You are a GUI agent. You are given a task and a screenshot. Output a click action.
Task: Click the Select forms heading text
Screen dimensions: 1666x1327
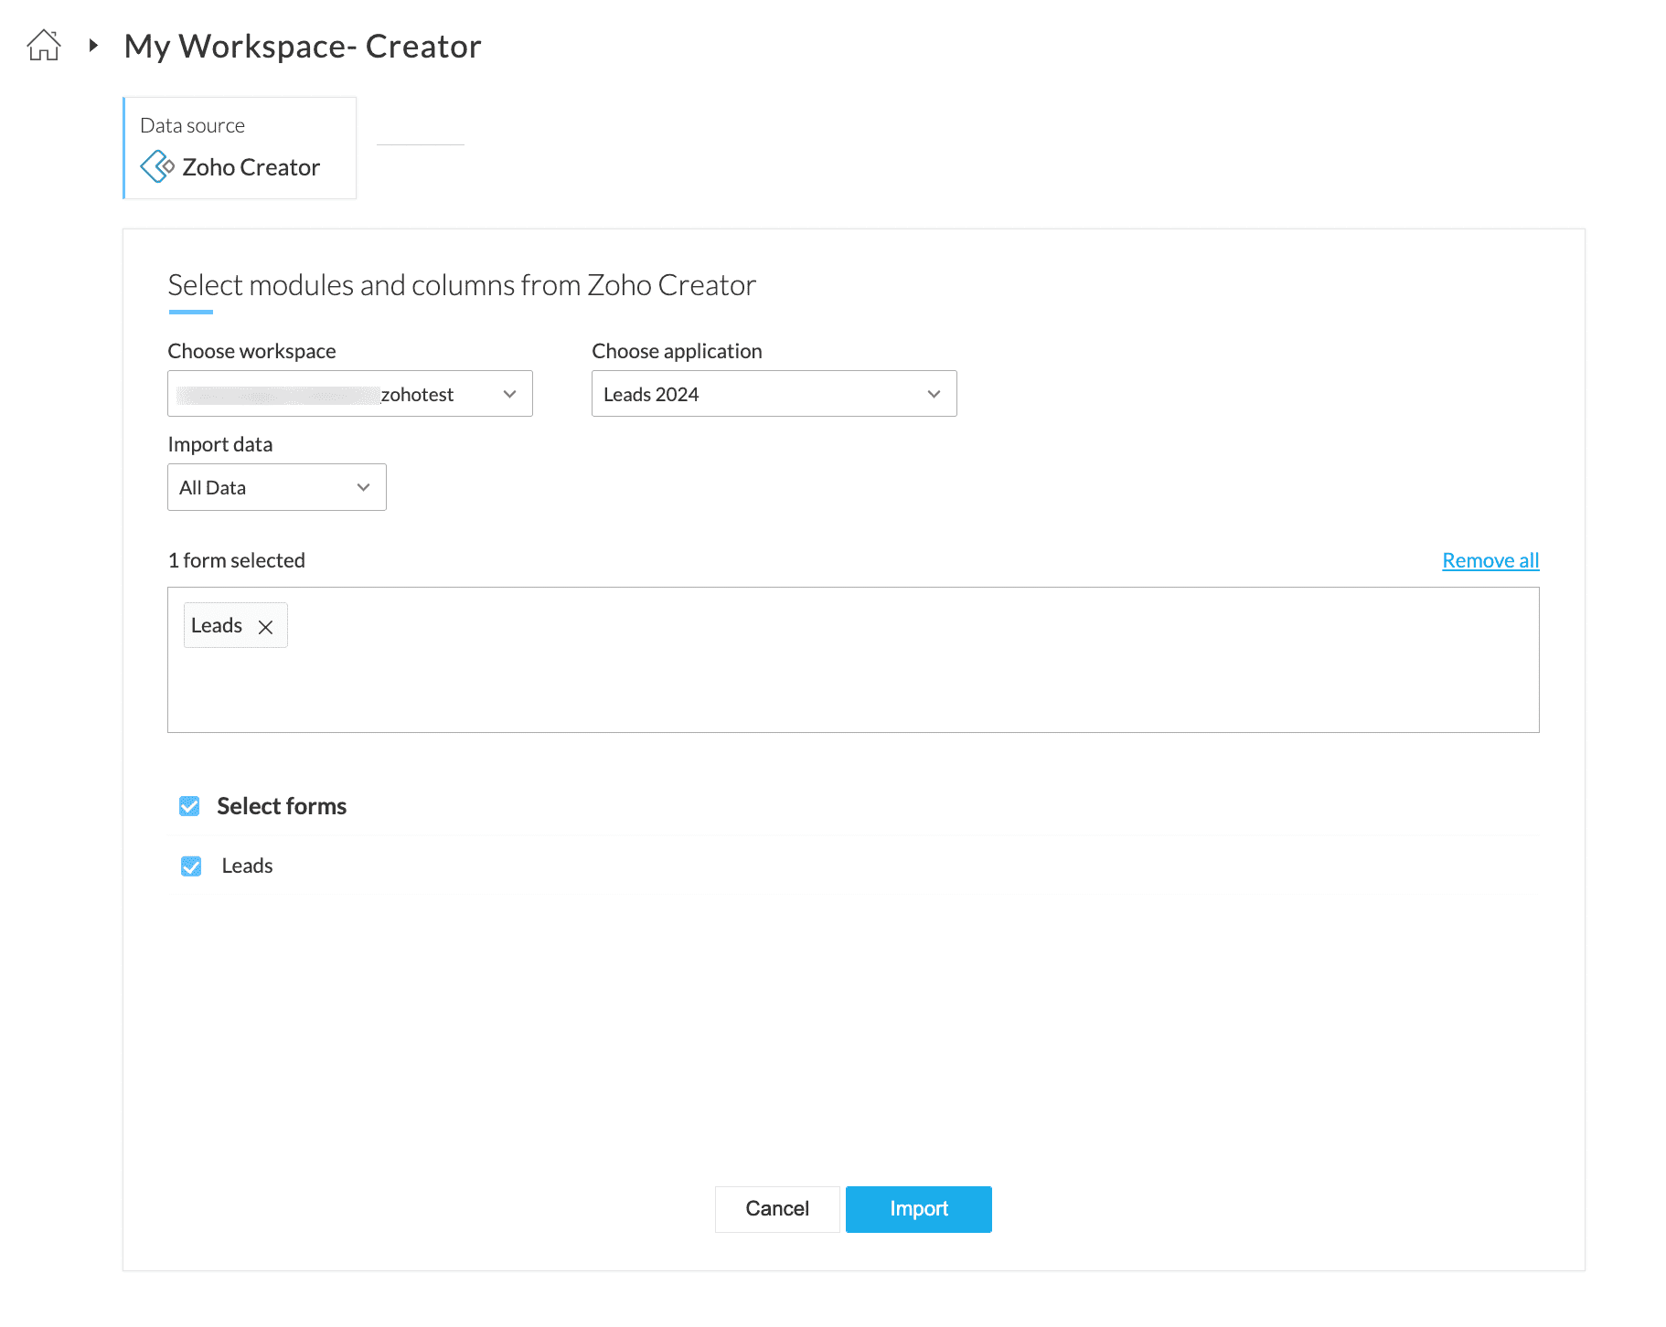(x=282, y=806)
